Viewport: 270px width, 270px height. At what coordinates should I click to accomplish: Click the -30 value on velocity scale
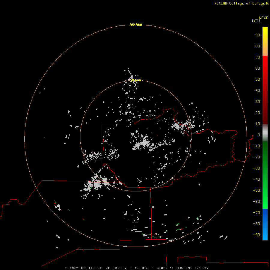(256, 168)
